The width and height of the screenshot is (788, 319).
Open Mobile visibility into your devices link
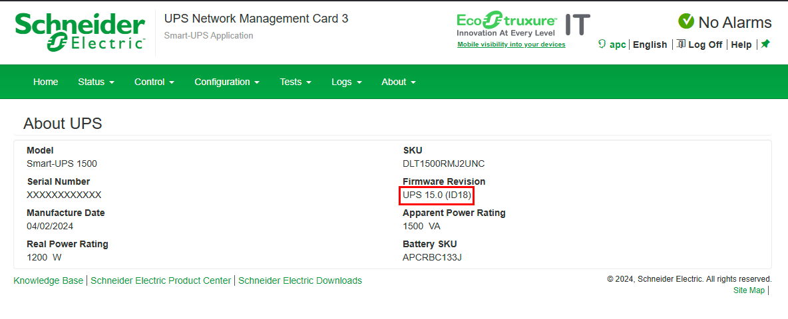click(511, 45)
